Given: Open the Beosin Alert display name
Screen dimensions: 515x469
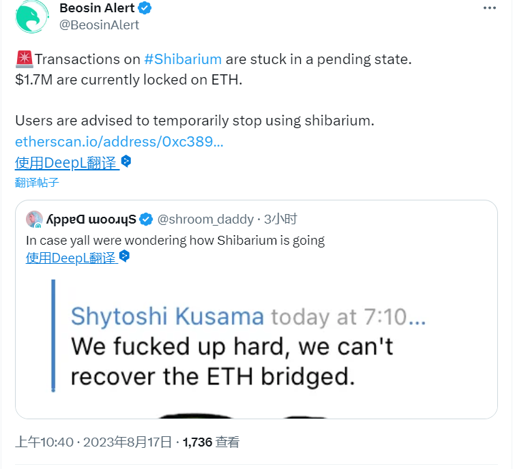Looking at the screenshot, I should [98, 8].
